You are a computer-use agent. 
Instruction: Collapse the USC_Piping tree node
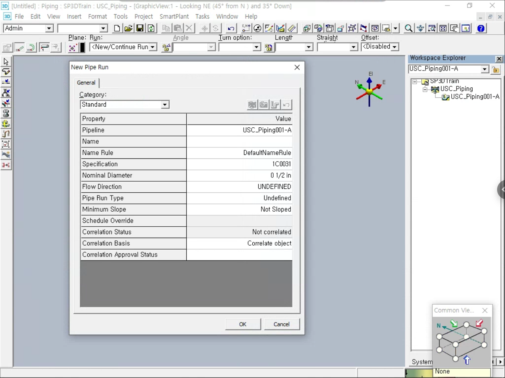(x=425, y=89)
